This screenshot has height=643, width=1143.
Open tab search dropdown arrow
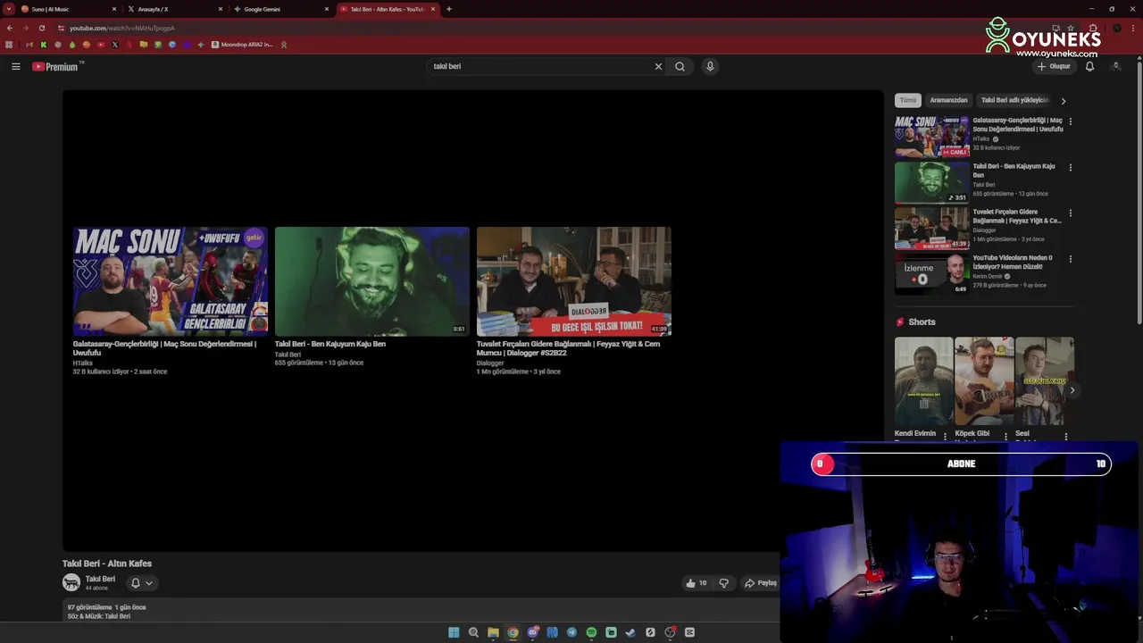point(9,9)
